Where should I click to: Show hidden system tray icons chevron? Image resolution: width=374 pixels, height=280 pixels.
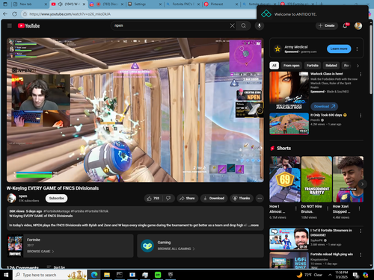(x=330, y=275)
